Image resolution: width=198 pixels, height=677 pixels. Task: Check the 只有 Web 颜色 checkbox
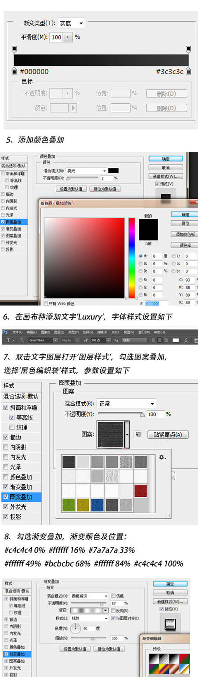click(x=46, y=303)
